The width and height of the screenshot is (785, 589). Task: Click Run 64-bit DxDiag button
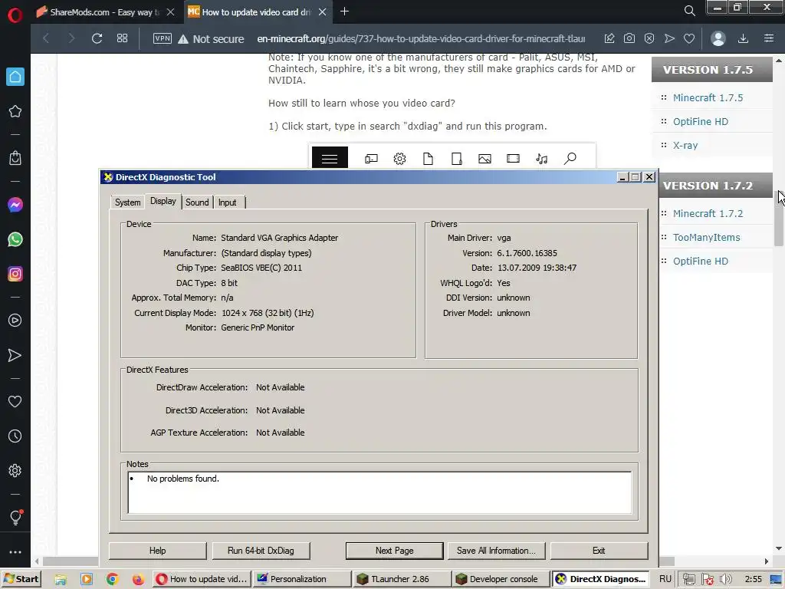click(261, 551)
